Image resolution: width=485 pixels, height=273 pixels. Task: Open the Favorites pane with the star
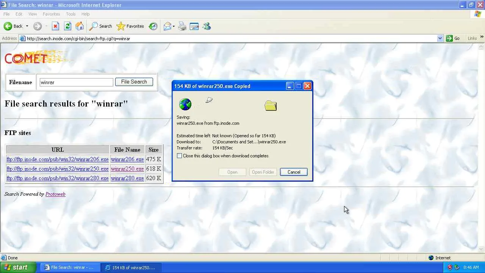(x=130, y=26)
